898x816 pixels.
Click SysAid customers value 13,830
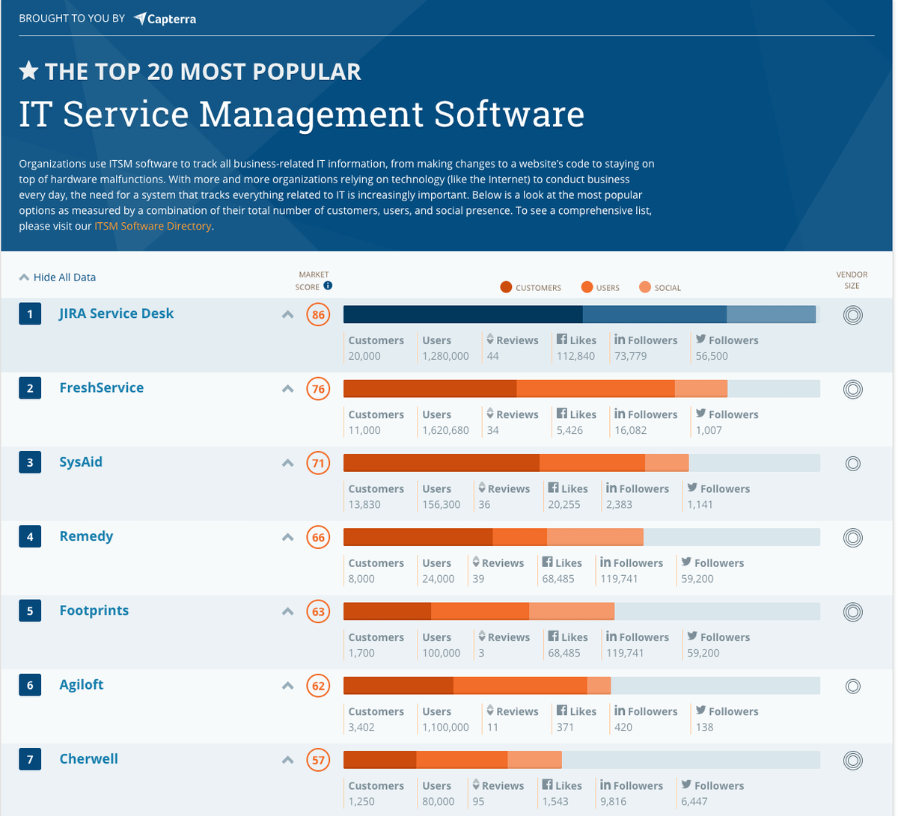tap(364, 504)
